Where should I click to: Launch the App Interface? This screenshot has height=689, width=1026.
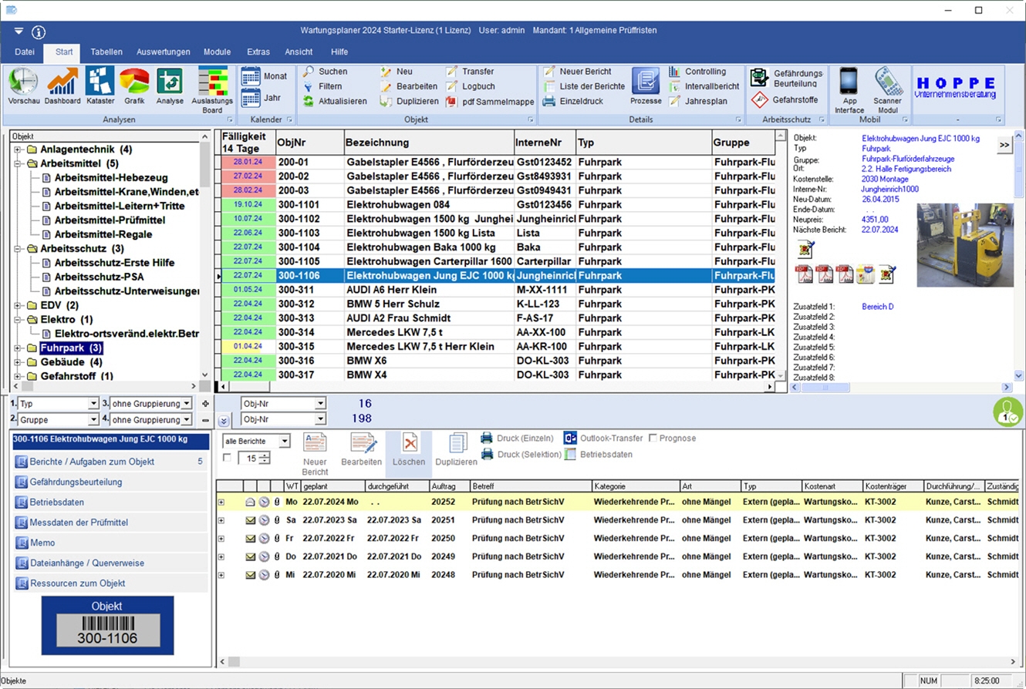849,89
